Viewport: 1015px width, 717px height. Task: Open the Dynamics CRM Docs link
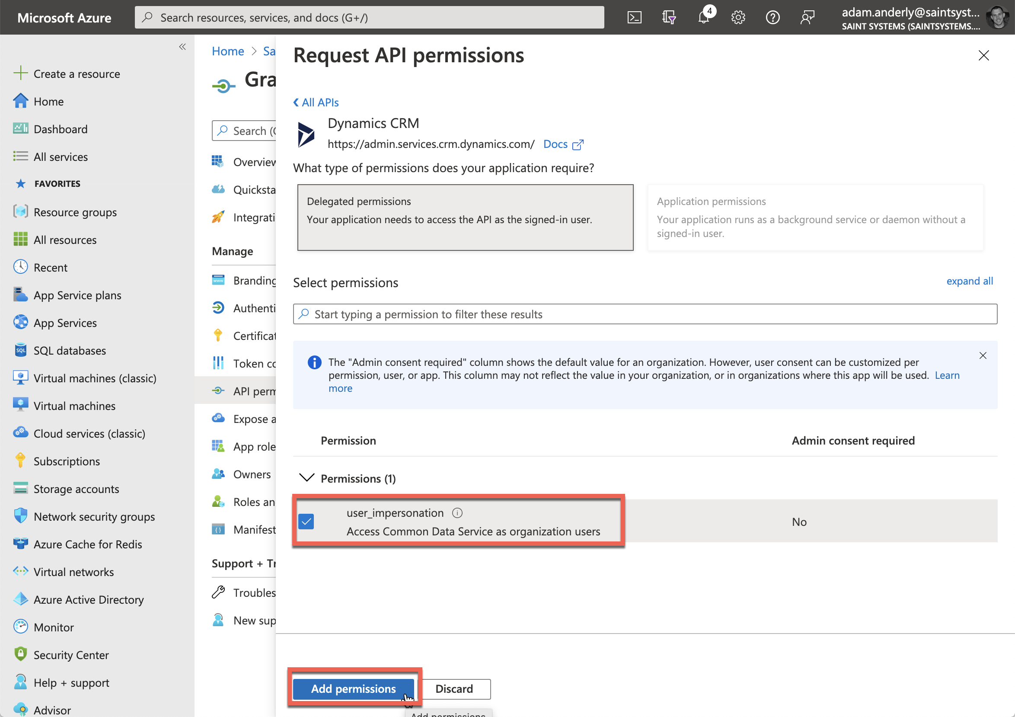pyautogui.click(x=563, y=144)
